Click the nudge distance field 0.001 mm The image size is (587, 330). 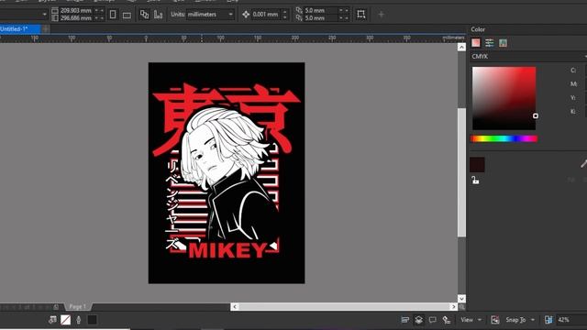[265, 15]
